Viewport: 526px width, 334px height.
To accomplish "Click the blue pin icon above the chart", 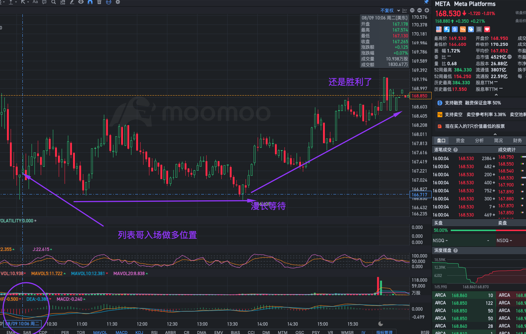I will (x=426, y=2).
